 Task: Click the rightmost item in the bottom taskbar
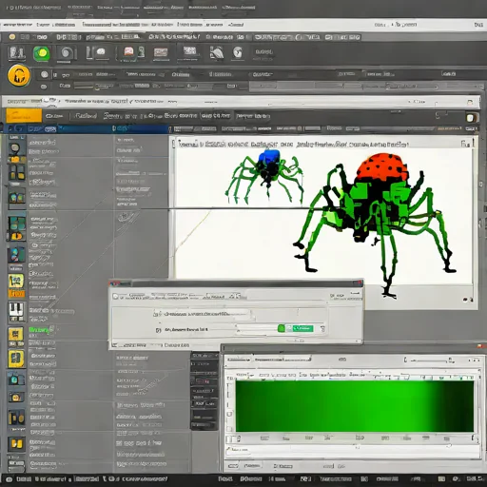(475, 478)
